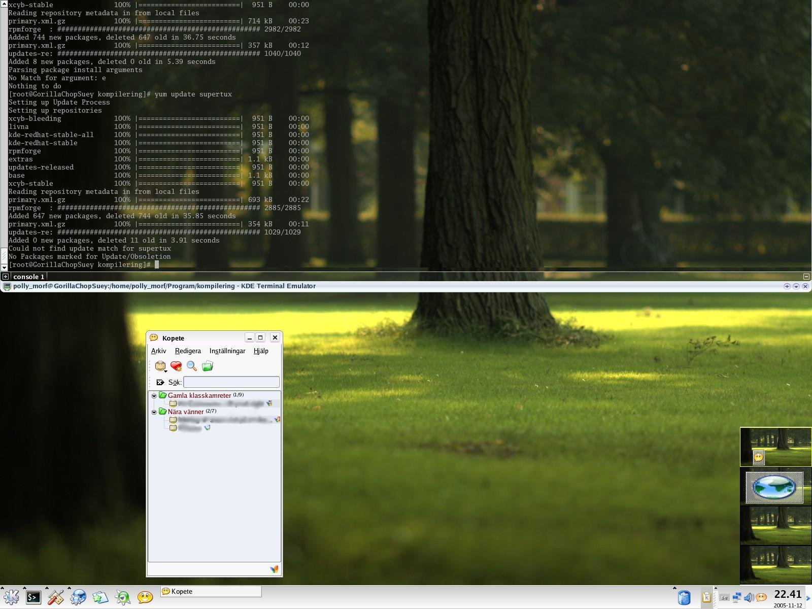812x609 pixels.
Task: Open the applet handle arrow above the K menu
Action: coord(2,588)
